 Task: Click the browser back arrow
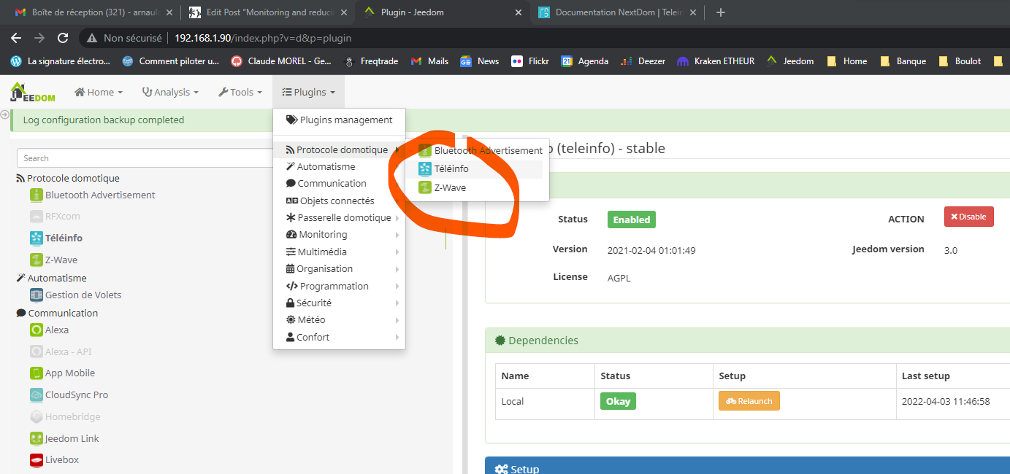click(x=16, y=38)
